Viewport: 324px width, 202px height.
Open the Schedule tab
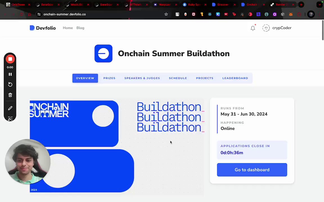pyautogui.click(x=178, y=78)
